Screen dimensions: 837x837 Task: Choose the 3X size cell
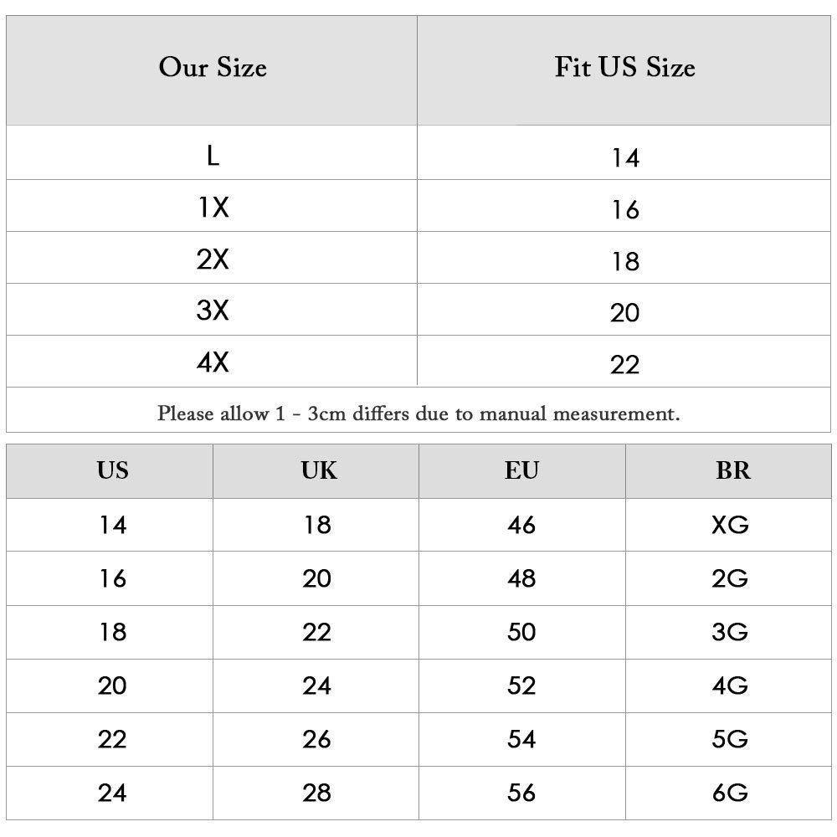(x=213, y=311)
